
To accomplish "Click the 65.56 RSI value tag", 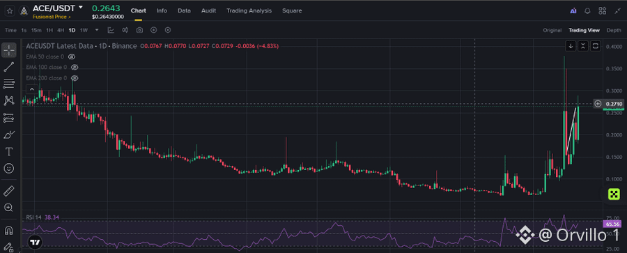I will click(x=613, y=224).
